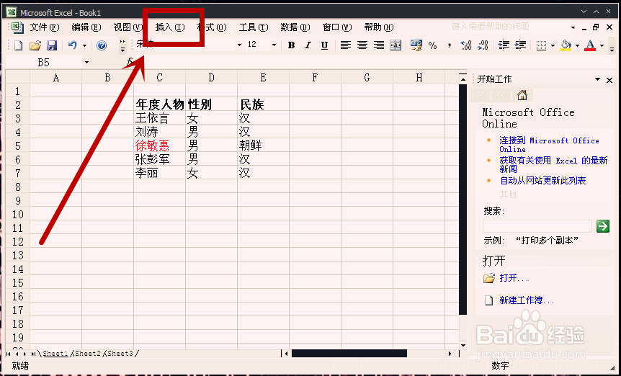Click the task pane Home icon

[x=522, y=95]
